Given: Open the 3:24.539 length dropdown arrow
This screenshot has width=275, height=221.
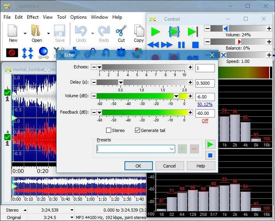Looking at the screenshot, I should click(x=72, y=210).
